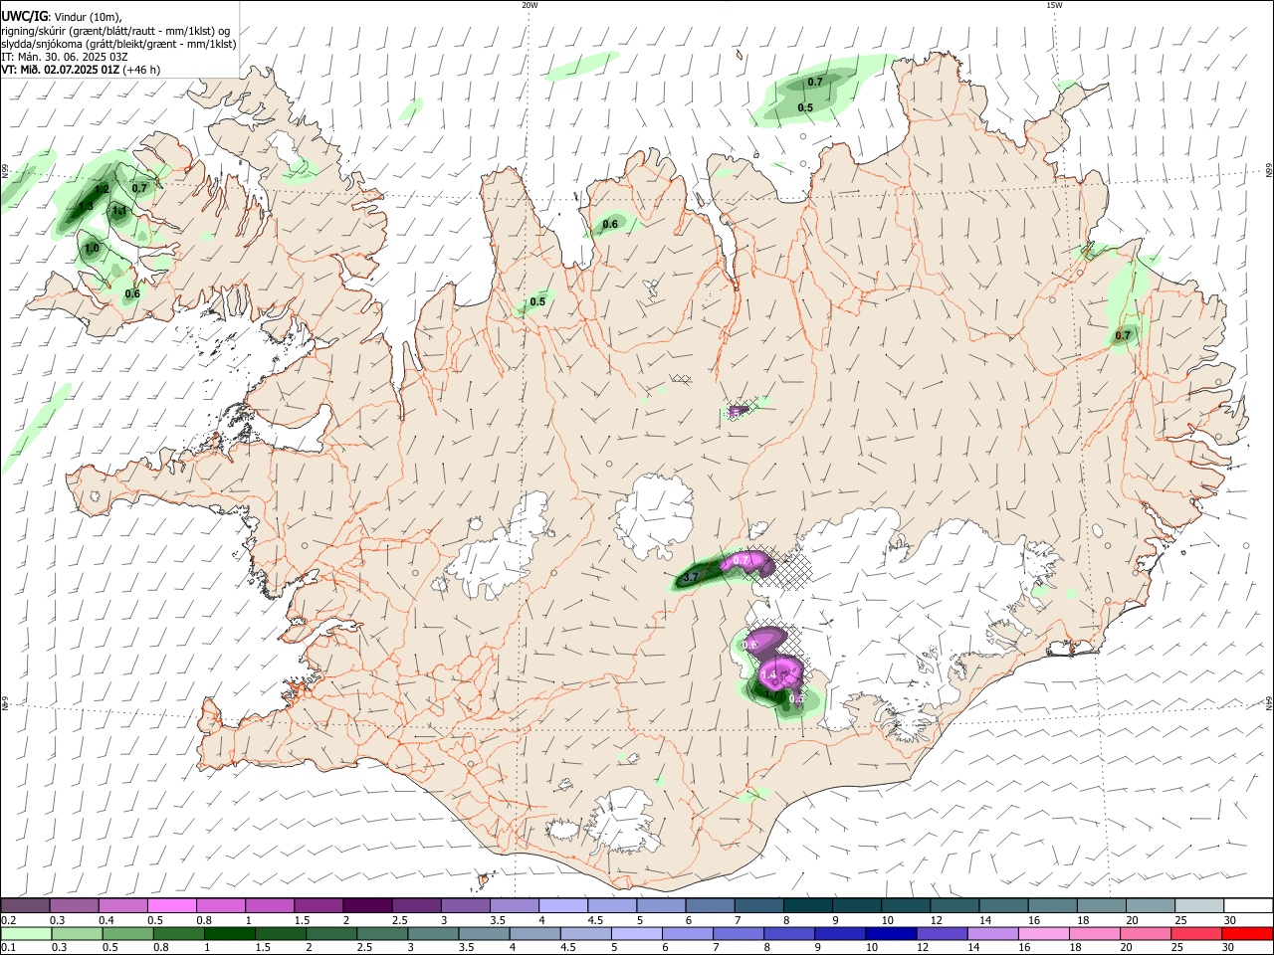
Task: Click the grey-blue rain swatch starting at 3.5
Action: pyautogui.click(x=485, y=934)
